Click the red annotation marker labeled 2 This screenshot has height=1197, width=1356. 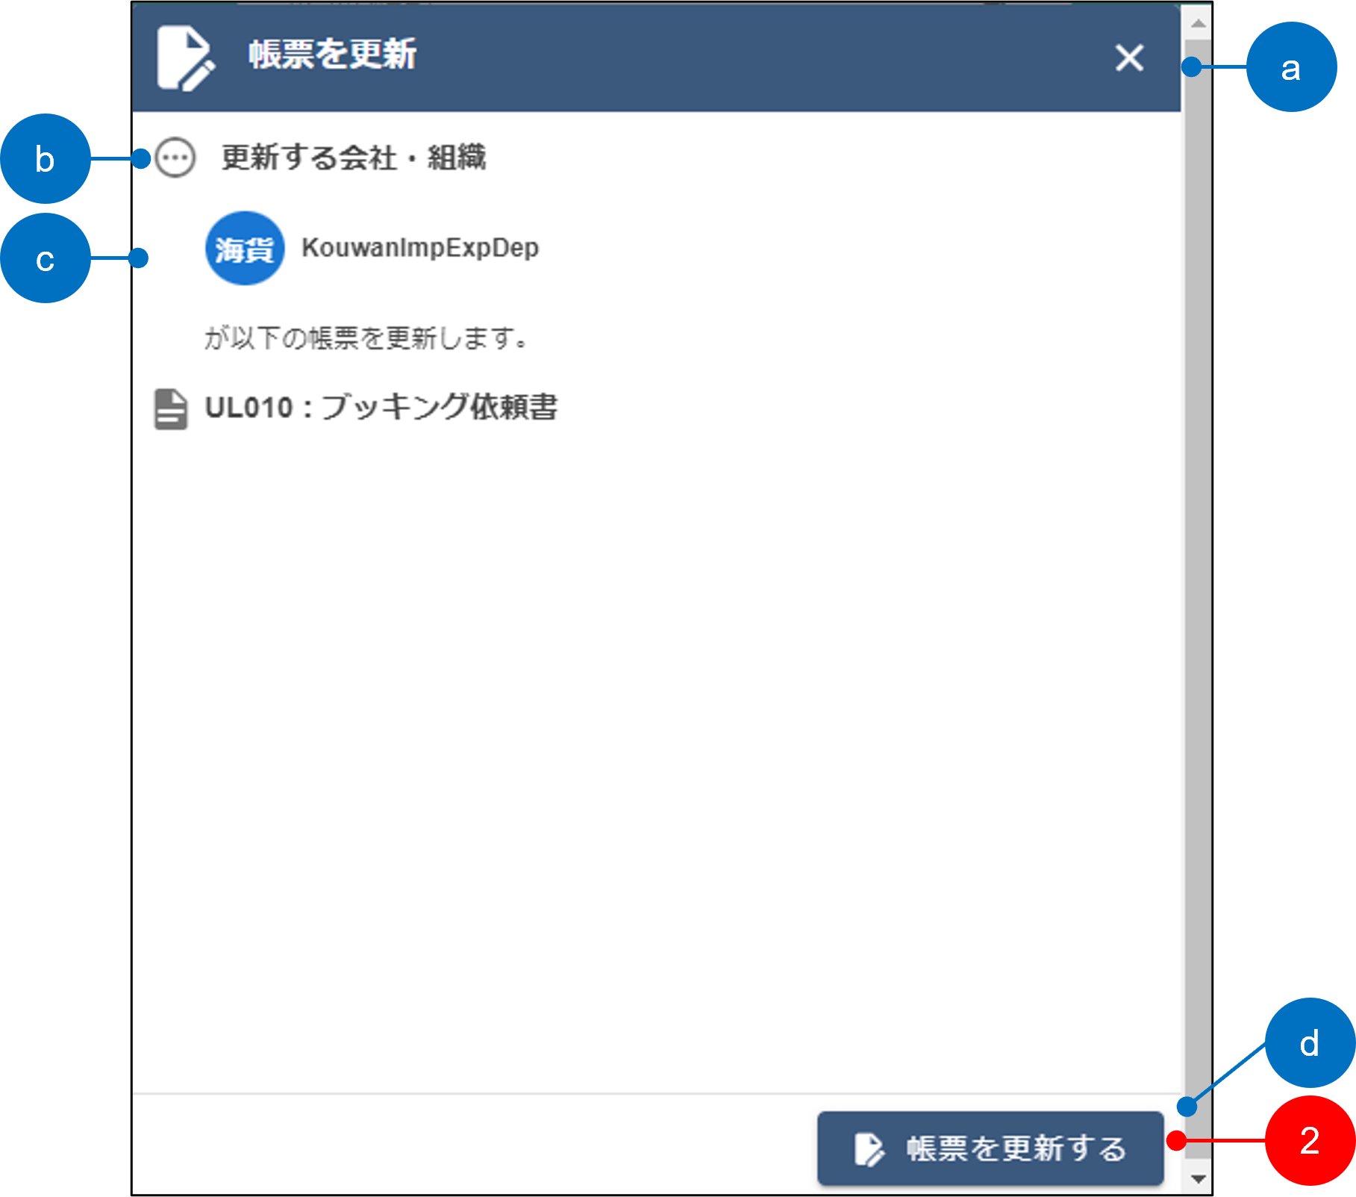point(1310,1140)
